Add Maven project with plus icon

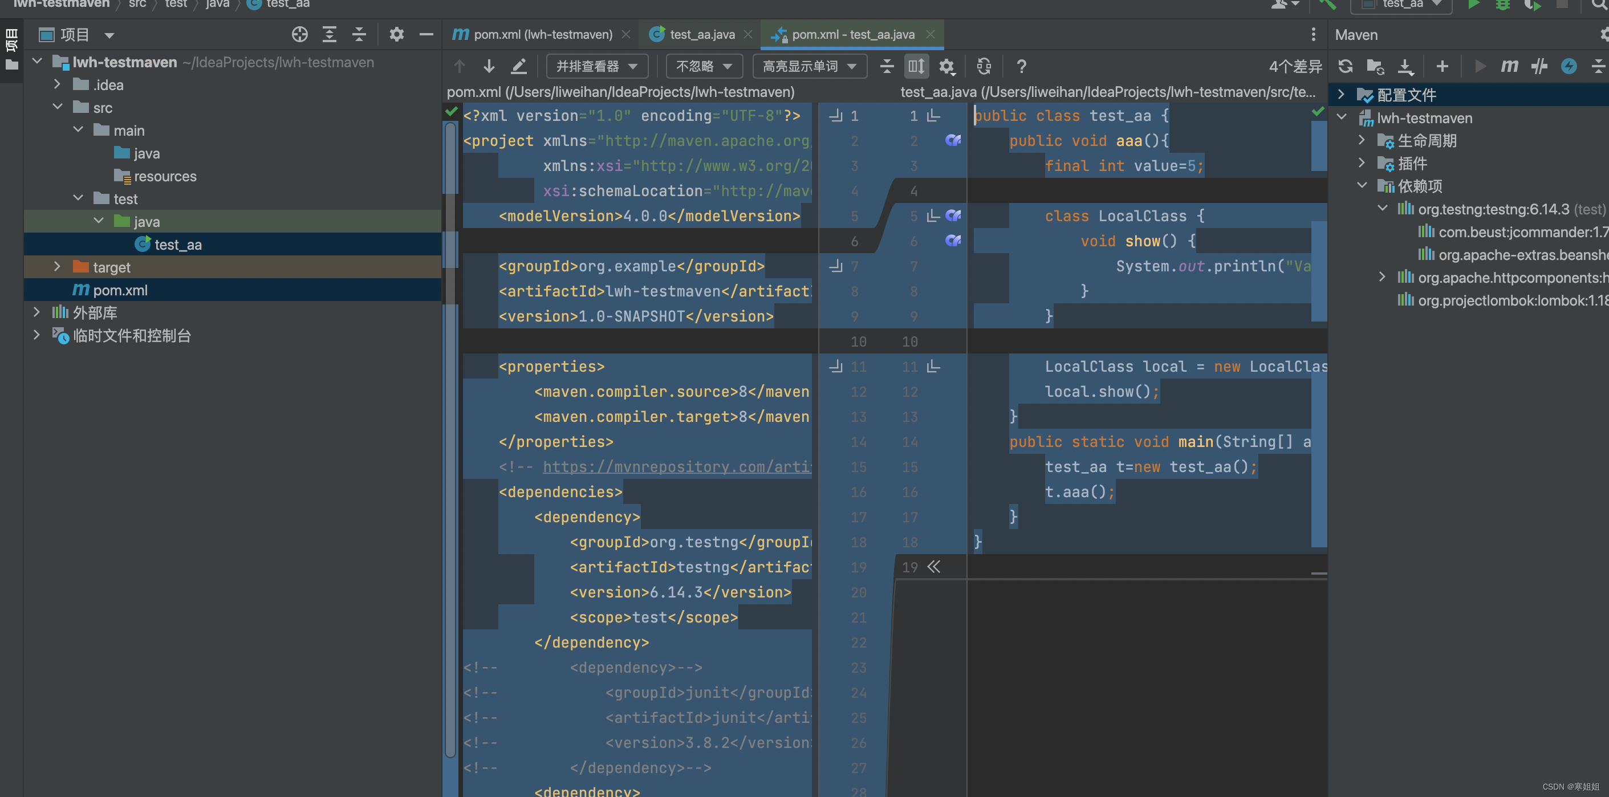(x=1443, y=66)
